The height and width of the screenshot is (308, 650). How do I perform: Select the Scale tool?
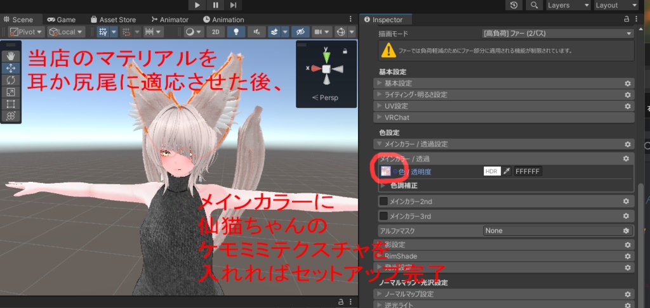tap(11, 92)
